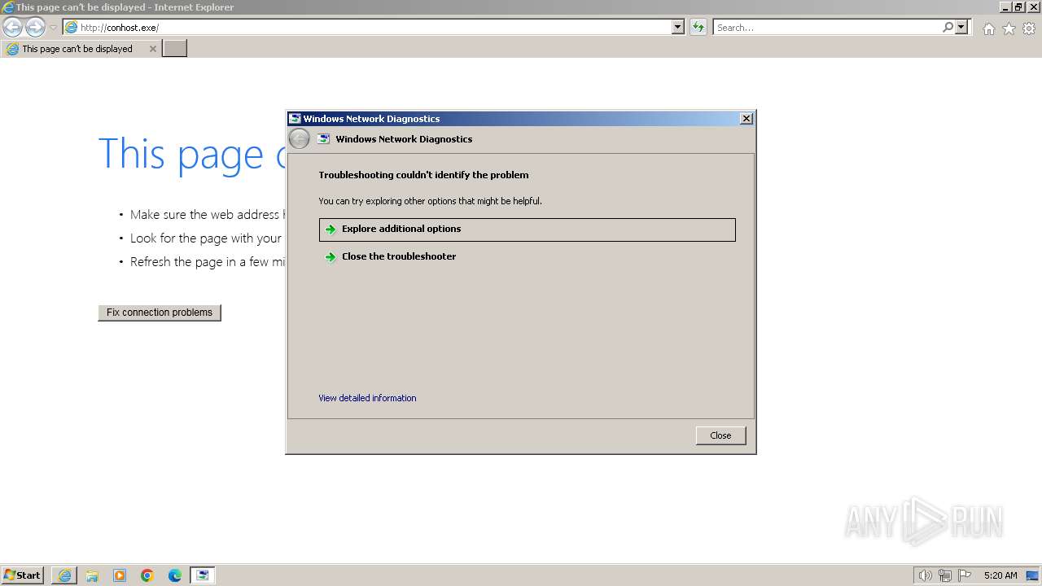Close the current browser tab
This screenshot has width=1042, height=586.
[152, 49]
